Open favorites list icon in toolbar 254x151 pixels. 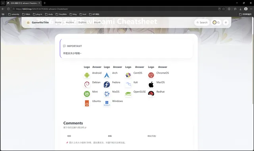click(x=235, y=9)
